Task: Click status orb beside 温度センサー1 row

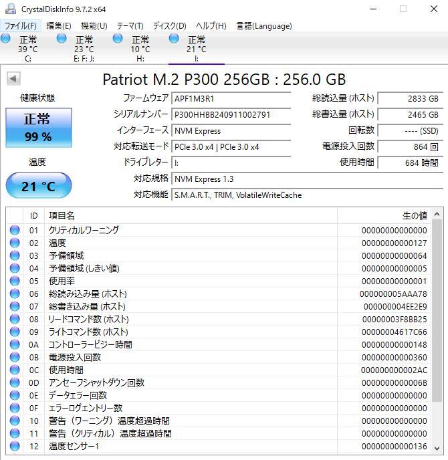Action: pyautogui.click(x=15, y=446)
